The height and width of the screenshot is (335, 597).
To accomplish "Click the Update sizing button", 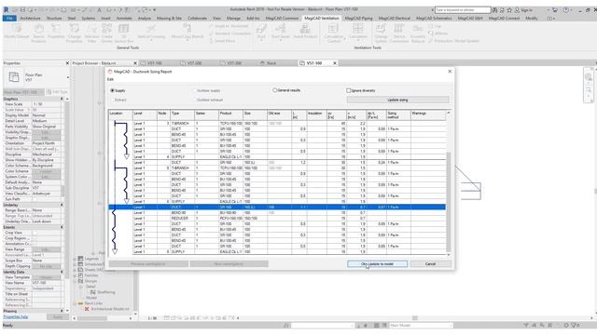I will [x=397, y=100].
